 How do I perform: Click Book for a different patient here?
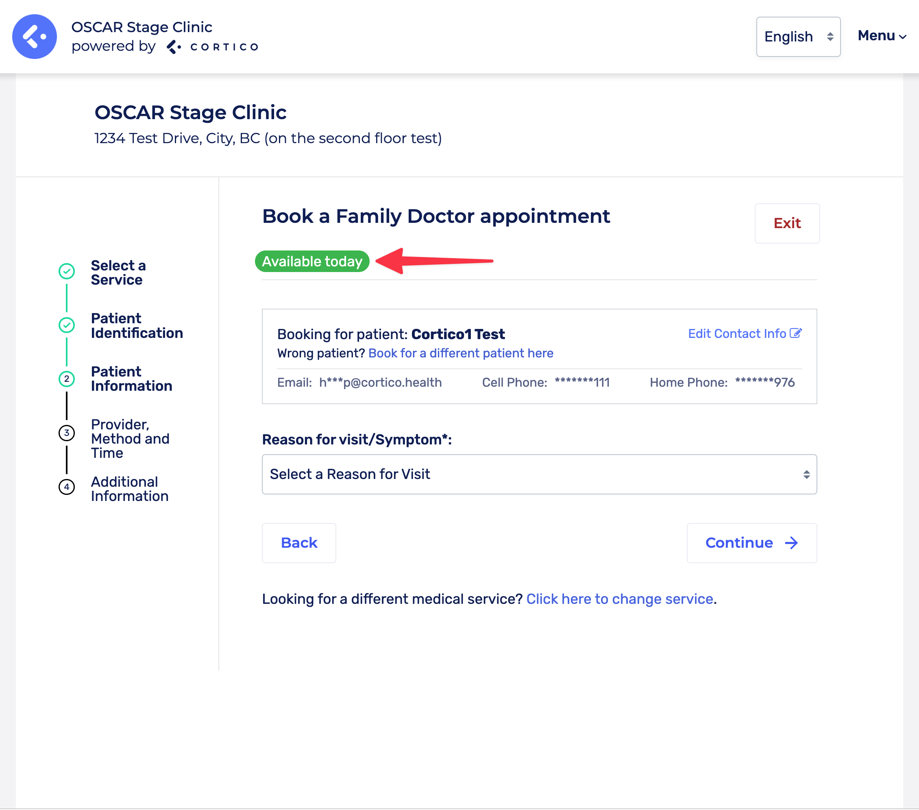tap(460, 353)
